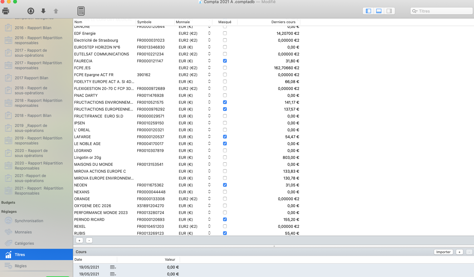The width and height of the screenshot is (474, 277).
Task: Sort by Masqué column header
Action: 225,22
